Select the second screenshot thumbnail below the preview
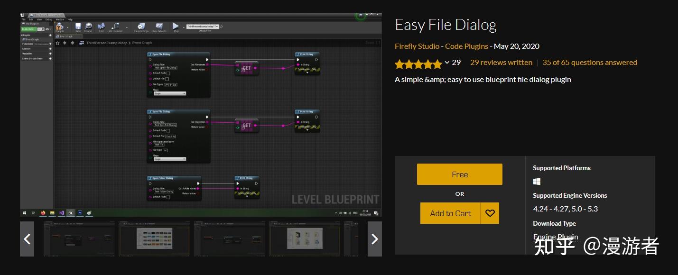This screenshot has width=678, height=275. click(x=154, y=239)
